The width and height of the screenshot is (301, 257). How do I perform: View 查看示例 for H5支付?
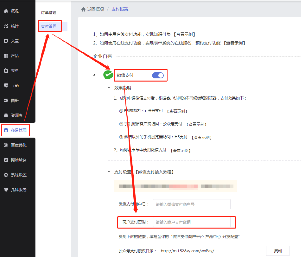[x=202, y=137]
